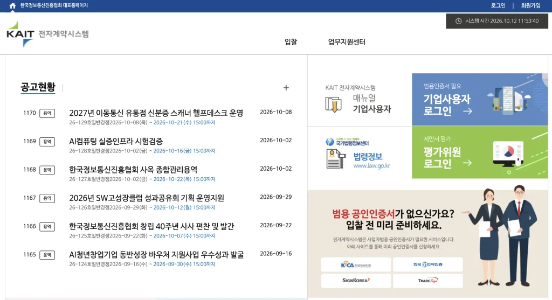This screenshot has height=300, width=552.
Task: Open the www.law.go.kr link
Action: (372, 166)
